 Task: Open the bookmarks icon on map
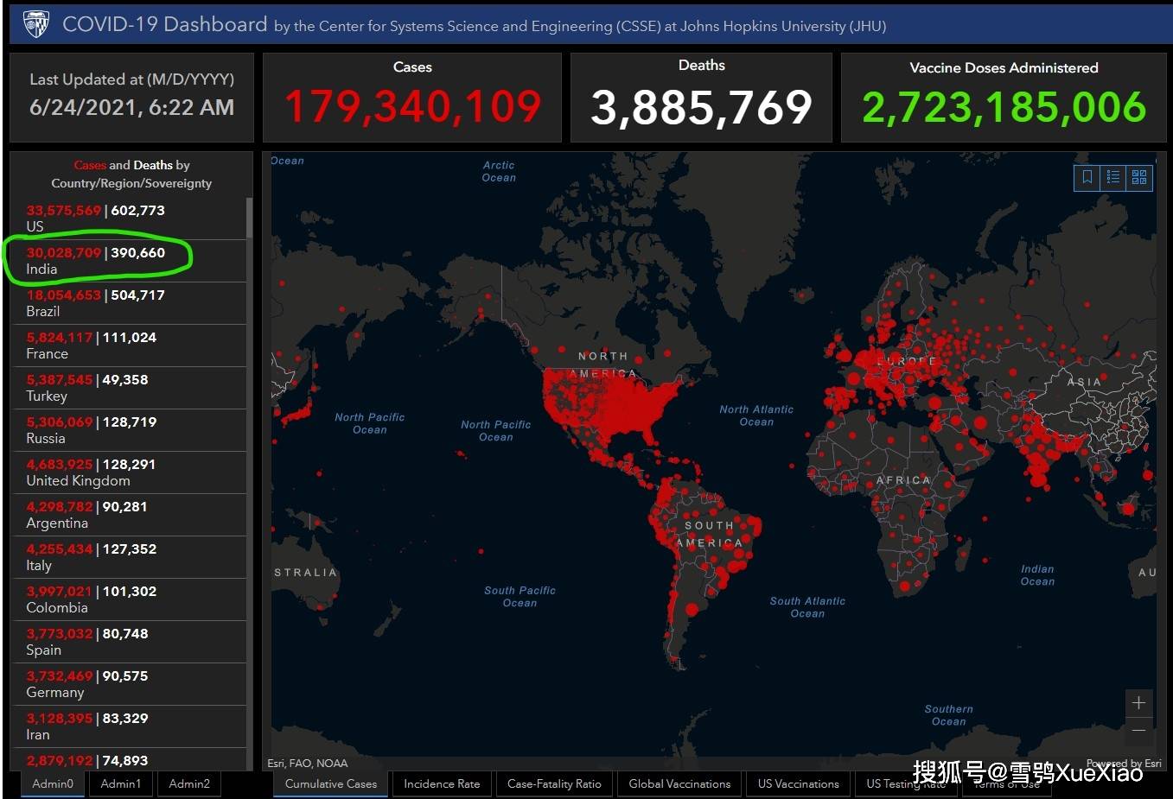[1087, 177]
